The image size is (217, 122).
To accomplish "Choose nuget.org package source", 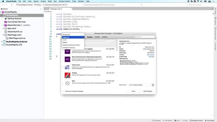I will [x=73, y=37].
